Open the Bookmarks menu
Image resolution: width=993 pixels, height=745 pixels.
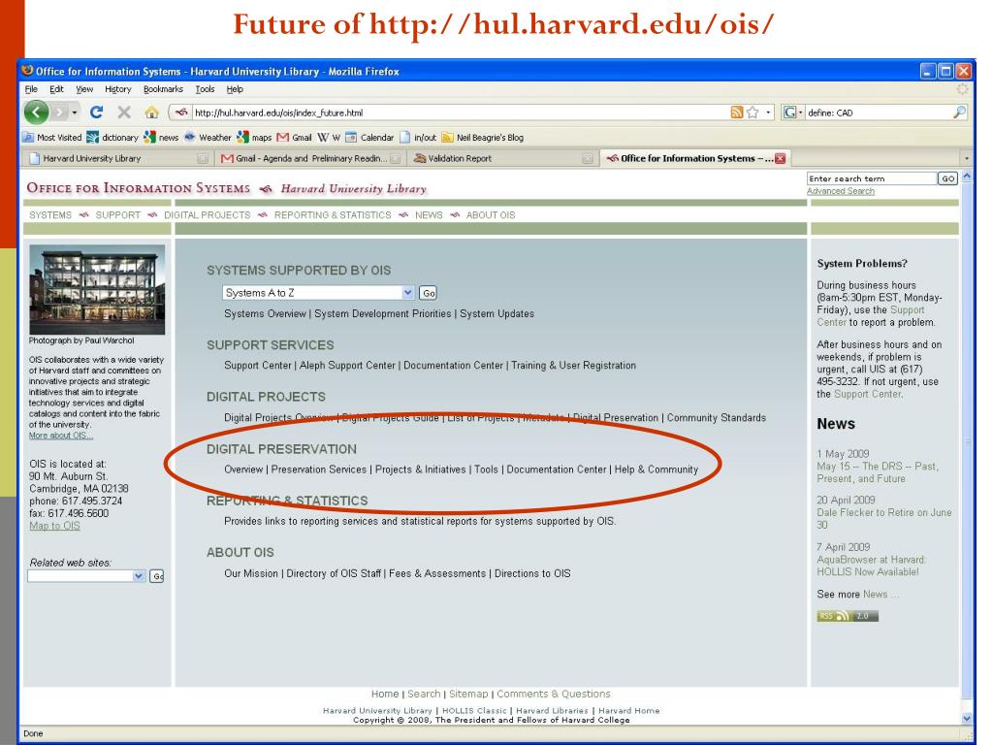[x=163, y=89]
